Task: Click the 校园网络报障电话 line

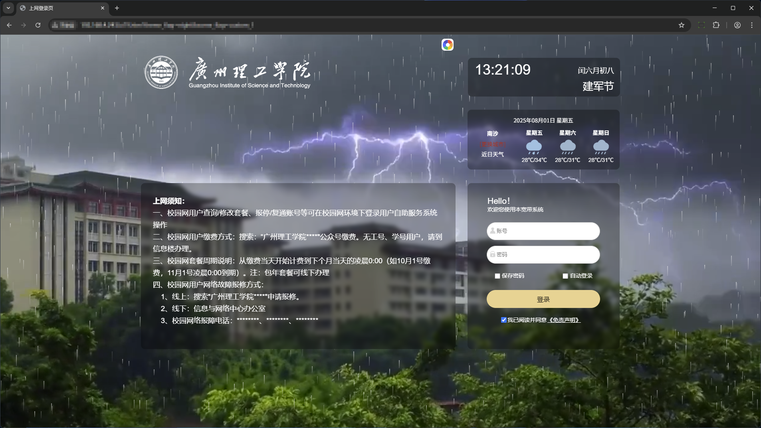Action: (239, 320)
